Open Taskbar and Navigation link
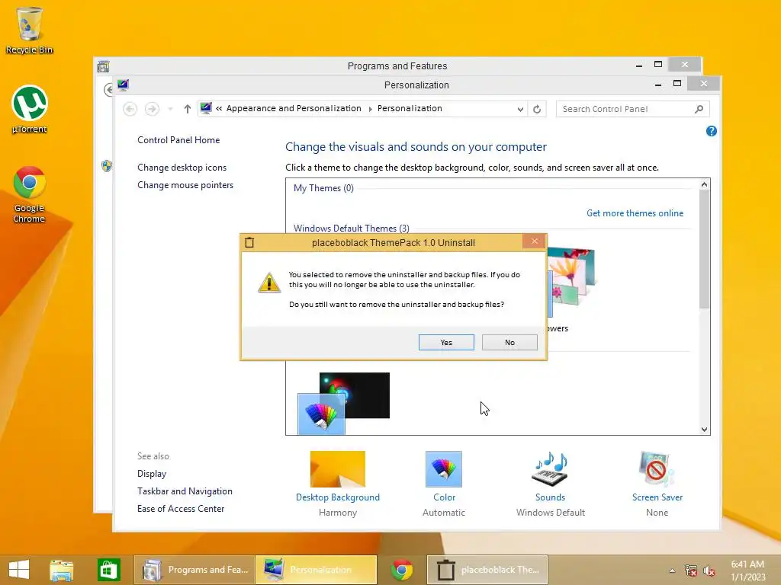Screen dimensions: 781x585 tap(185, 491)
